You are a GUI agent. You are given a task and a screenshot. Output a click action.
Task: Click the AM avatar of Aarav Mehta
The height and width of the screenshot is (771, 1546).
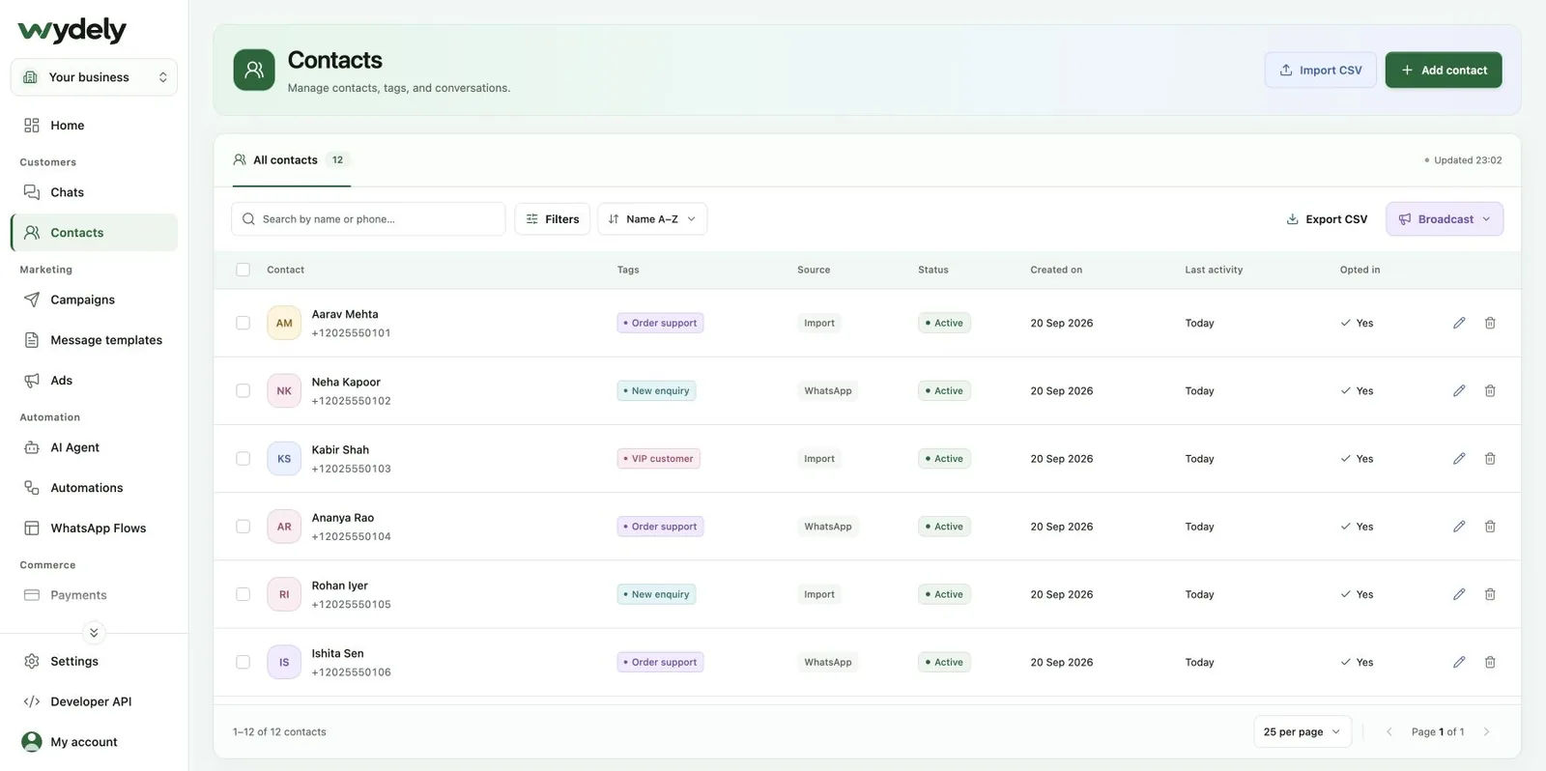point(284,323)
